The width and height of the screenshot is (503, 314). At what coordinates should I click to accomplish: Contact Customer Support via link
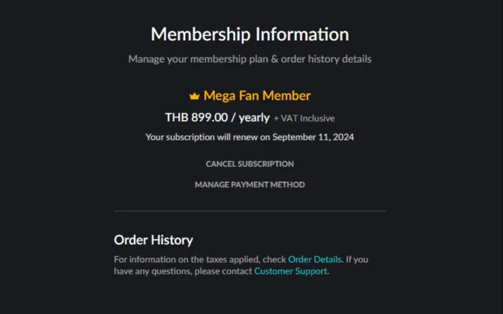pos(291,271)
